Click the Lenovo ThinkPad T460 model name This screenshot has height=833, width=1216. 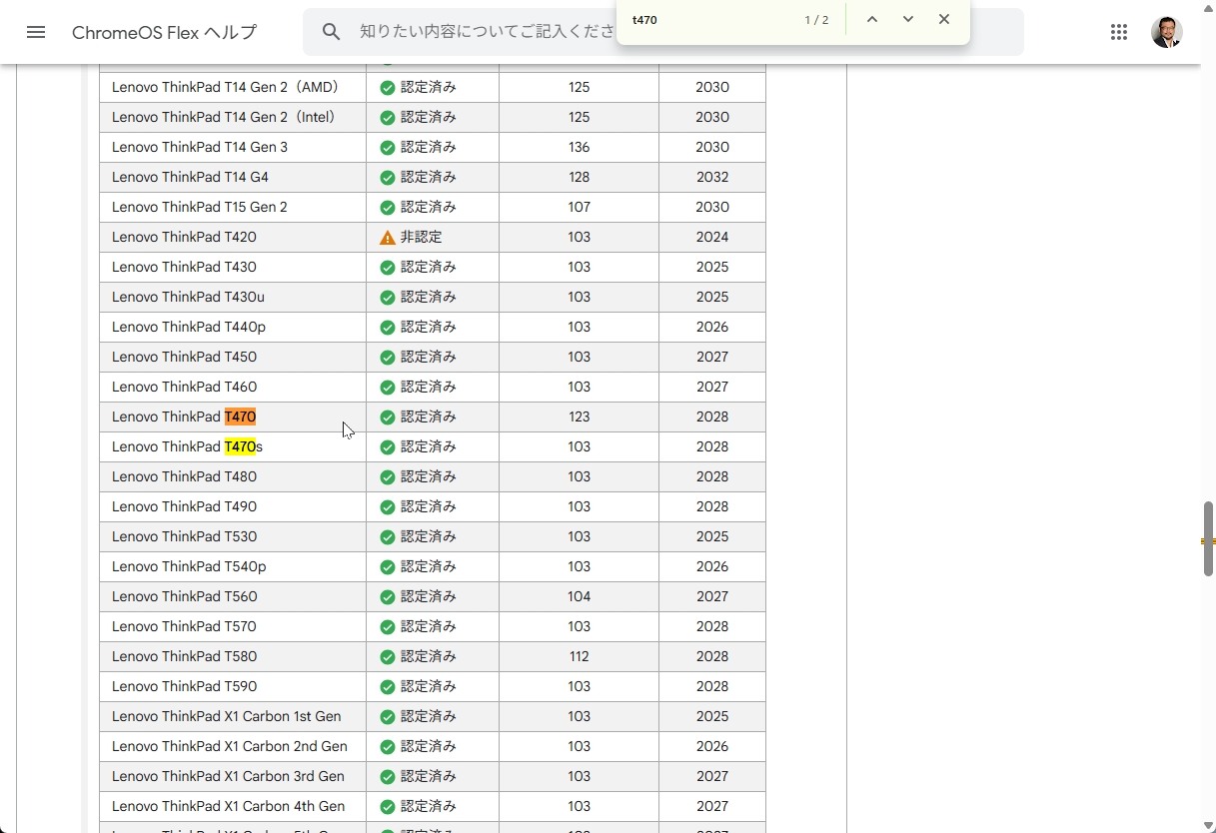click(184, 387)
